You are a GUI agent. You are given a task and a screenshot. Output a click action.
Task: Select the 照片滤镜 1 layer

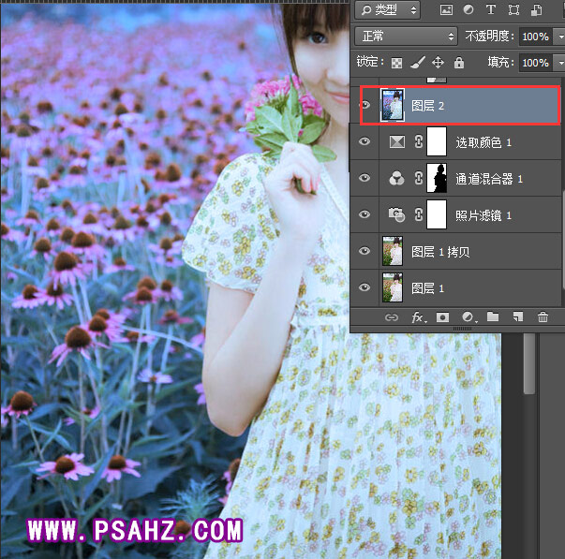[x=483, y=215]
